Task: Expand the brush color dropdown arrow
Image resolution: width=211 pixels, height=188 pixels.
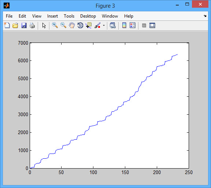Action: point(104,25)
